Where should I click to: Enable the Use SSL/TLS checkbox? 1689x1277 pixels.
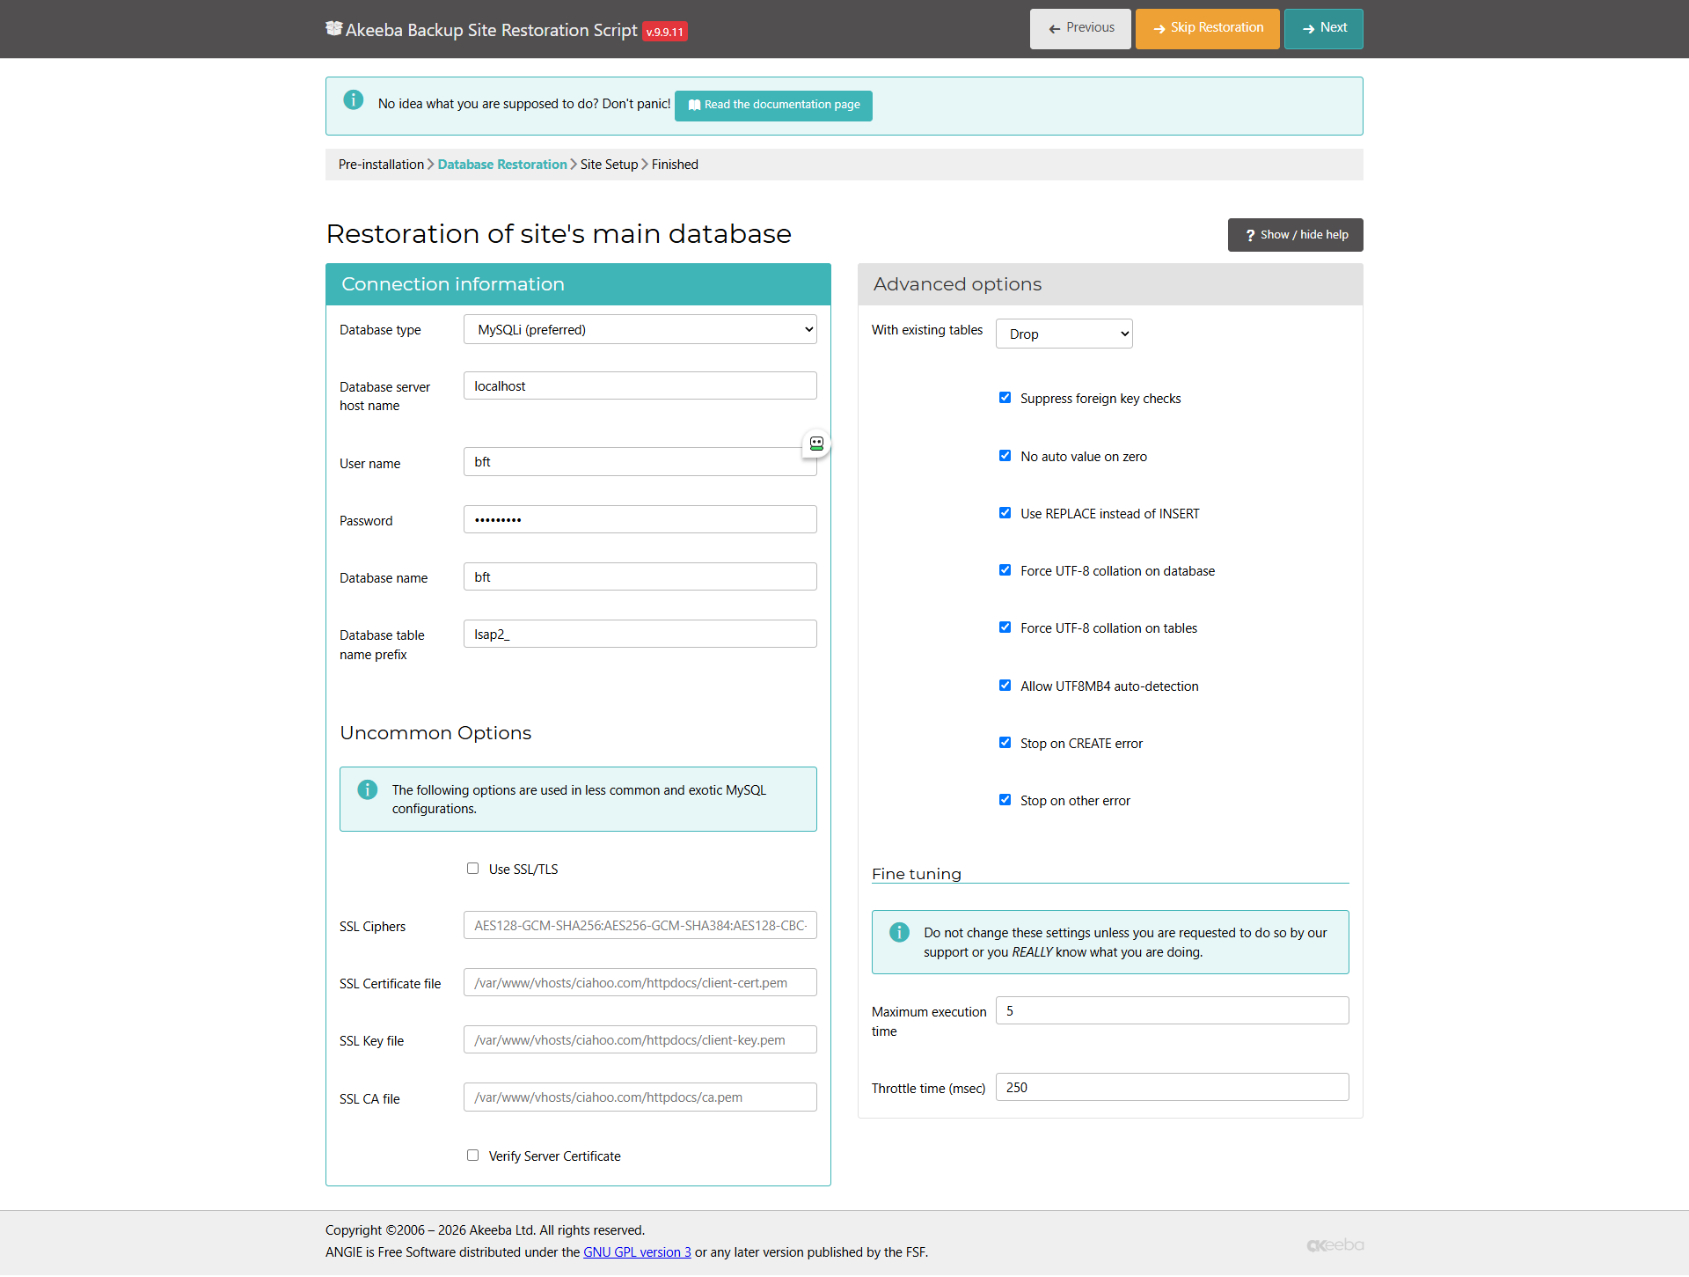[x=472, y=869]
